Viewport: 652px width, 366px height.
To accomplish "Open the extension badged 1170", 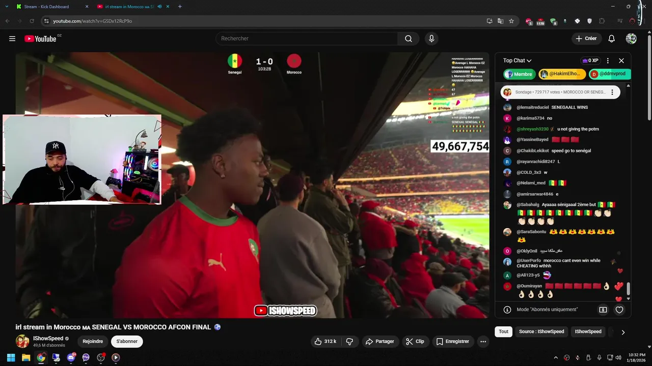I will tap(540, 21).
